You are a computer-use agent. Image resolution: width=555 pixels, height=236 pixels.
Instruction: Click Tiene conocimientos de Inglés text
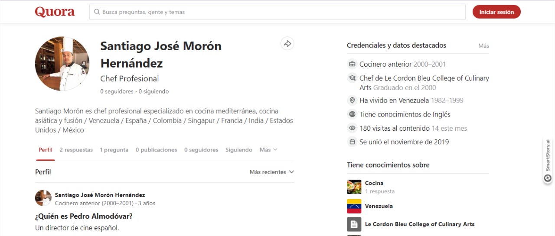point(405,114)
